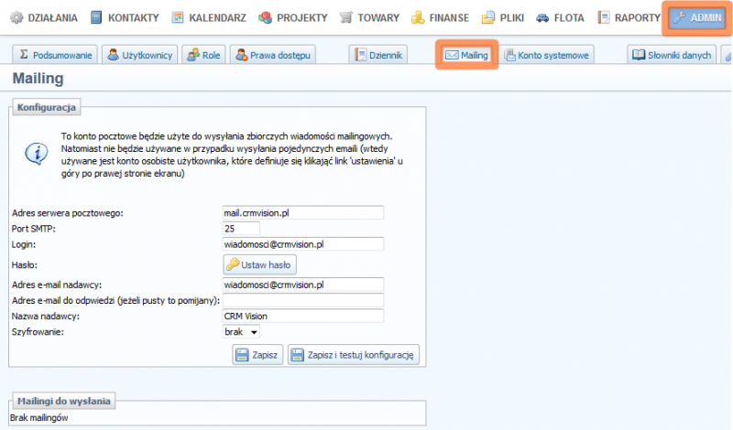Switch to the Użytkownicy tab
This screenshot has height=430, width=733.
coord(140,55)
